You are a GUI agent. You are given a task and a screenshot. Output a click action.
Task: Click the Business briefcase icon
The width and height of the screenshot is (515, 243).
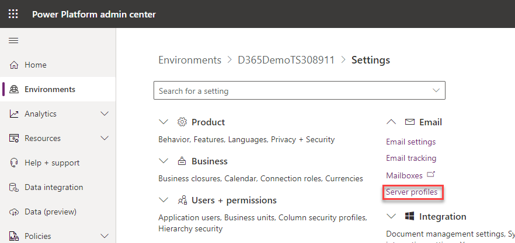182,161
